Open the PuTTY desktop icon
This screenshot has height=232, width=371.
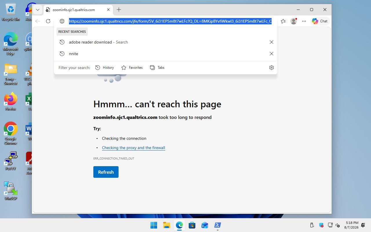point(11,161)
